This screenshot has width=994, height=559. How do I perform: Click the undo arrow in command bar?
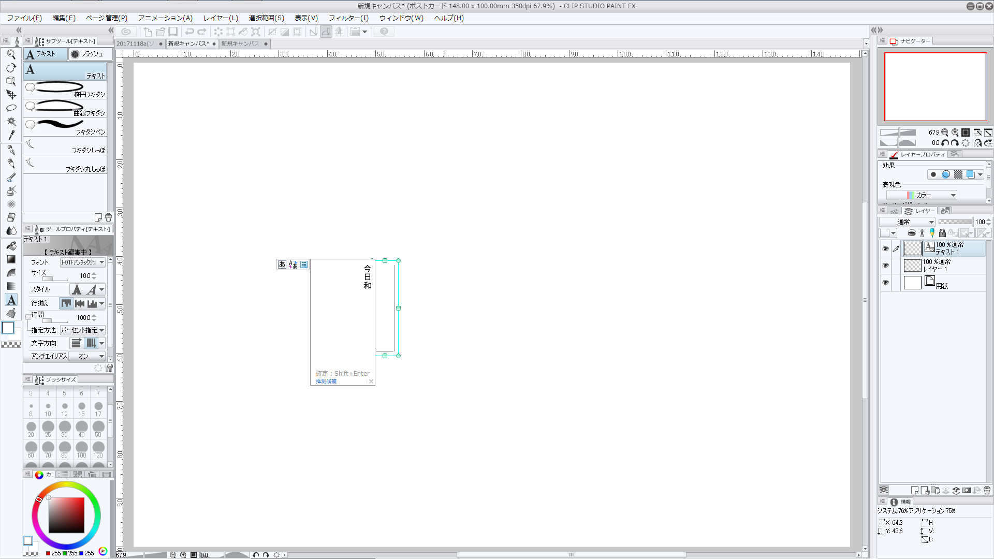189,32
